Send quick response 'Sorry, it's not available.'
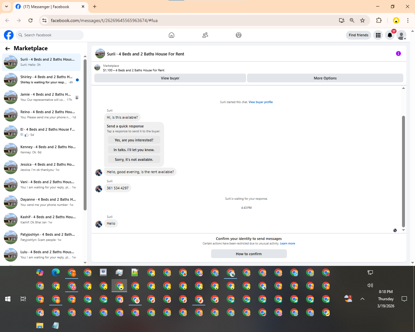 pos(134,160)
